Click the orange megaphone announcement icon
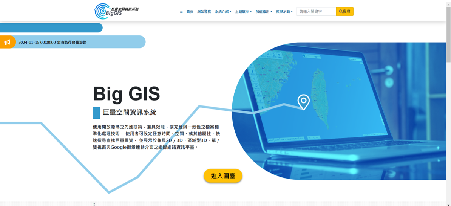 click(x=8, y=42)
